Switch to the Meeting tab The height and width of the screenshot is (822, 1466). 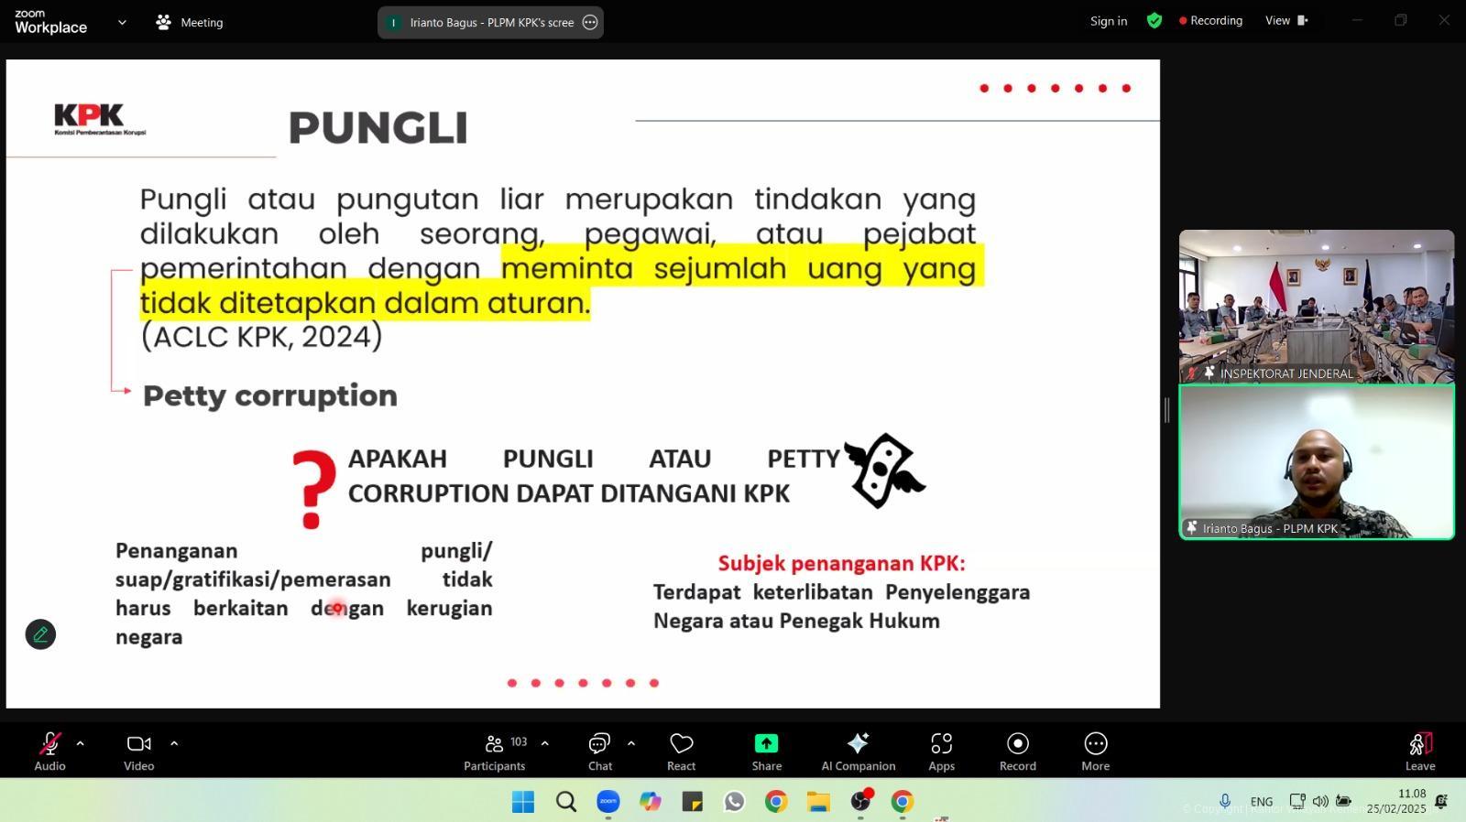191,22
